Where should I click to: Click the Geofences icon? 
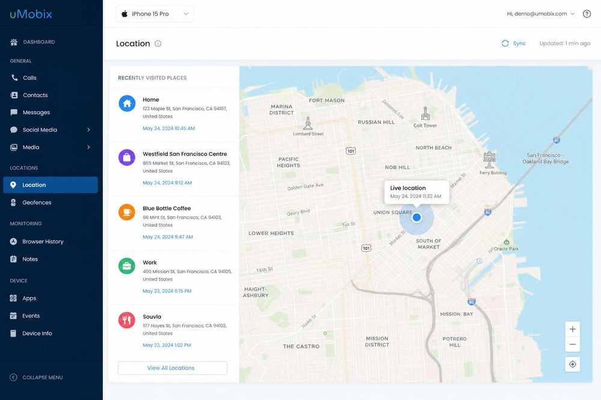tap(13, 202)
